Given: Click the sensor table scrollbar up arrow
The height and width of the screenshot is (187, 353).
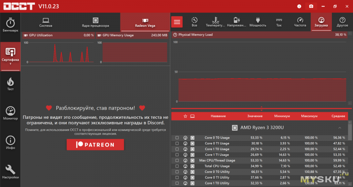Looking at the screenshot, I should pyautogui.click(x=350, y=122).
